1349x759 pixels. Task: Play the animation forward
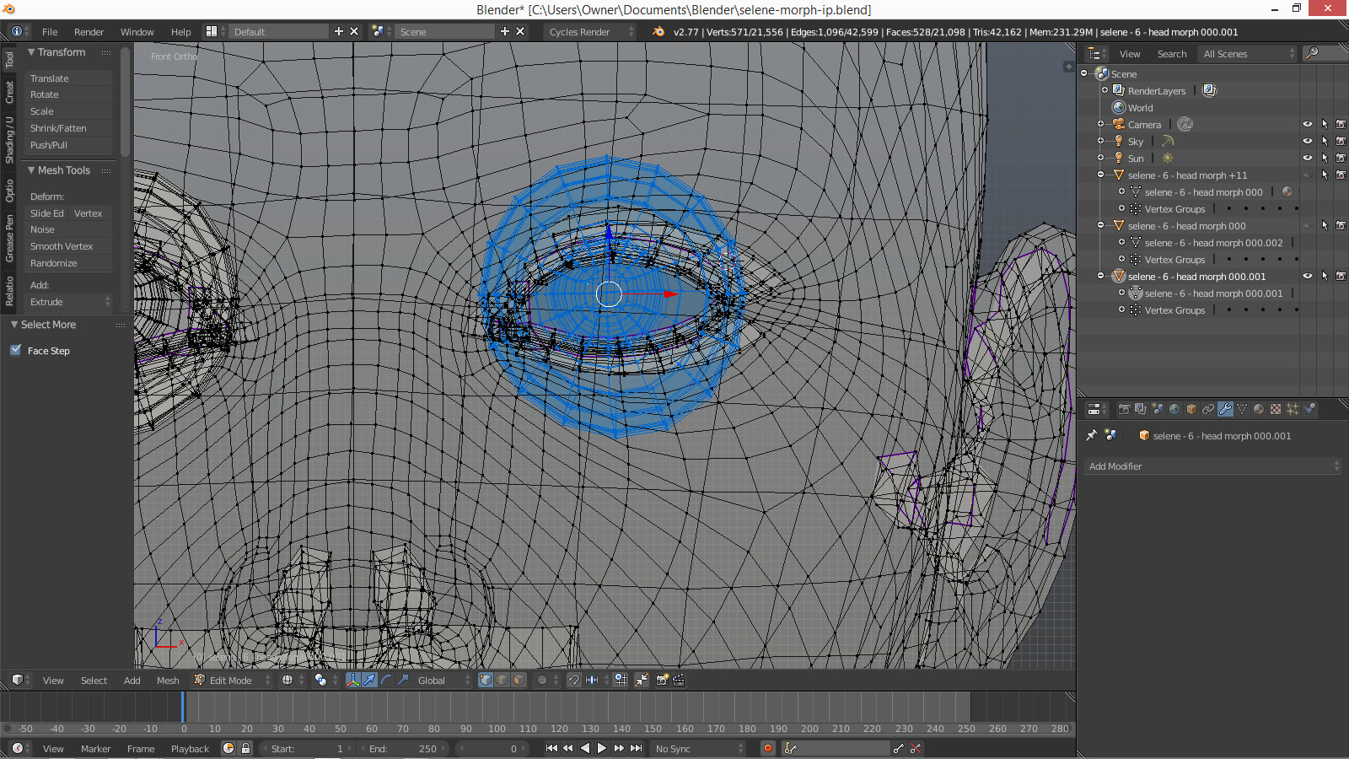(601, 748)
